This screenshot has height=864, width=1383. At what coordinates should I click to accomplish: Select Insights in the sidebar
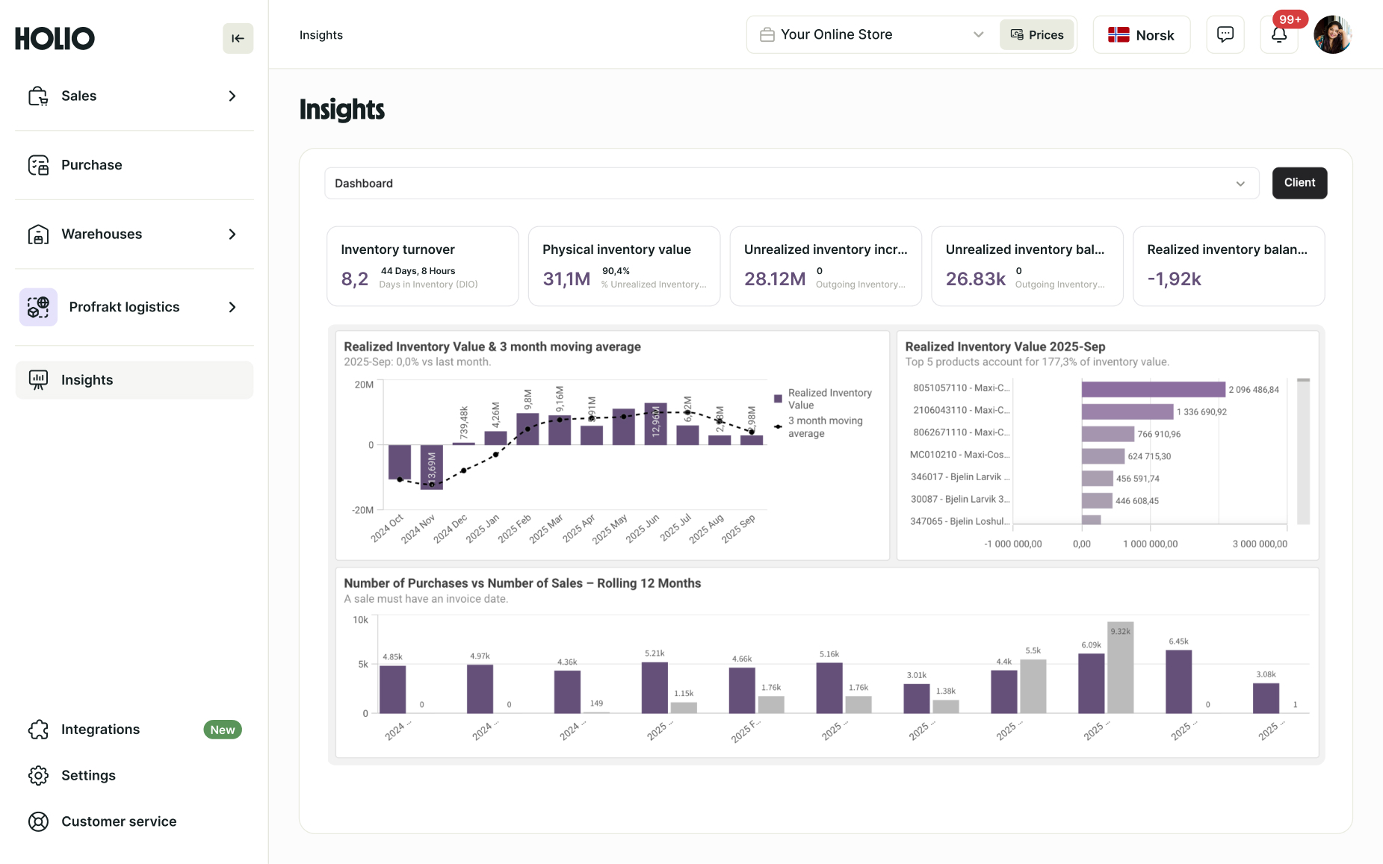coord(87,380)
